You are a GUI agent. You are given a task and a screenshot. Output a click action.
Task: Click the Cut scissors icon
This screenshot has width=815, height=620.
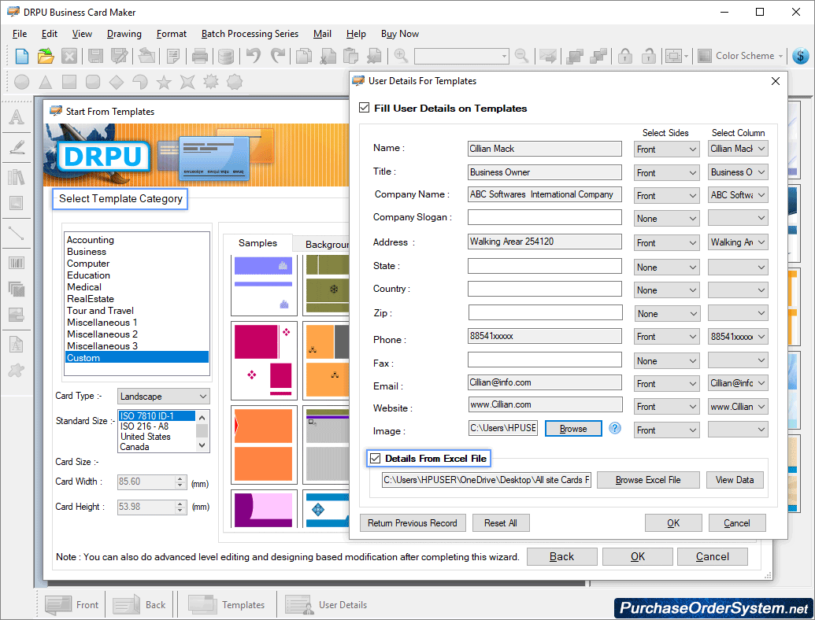pyautogui.click(x=328, y=56)
